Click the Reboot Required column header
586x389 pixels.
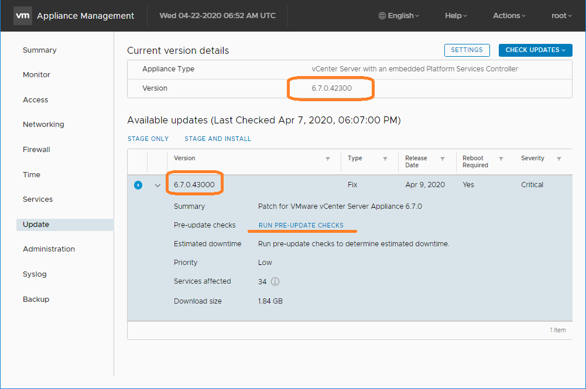(x=475, y=161)
